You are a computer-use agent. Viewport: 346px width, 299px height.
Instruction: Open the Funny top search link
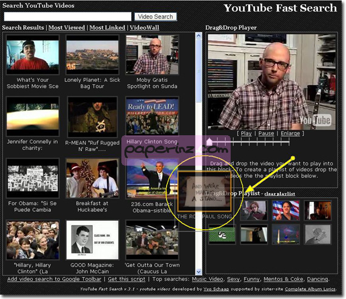(x=251, y=279)
